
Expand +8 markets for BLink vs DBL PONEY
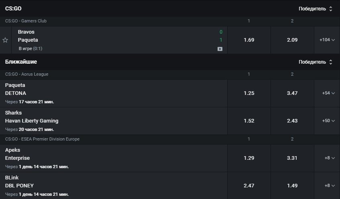329,185
